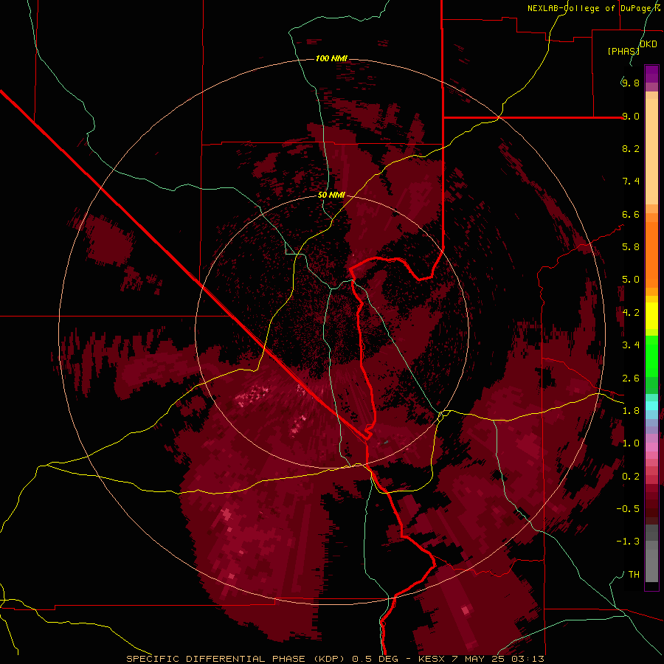Click the 0.2 legend value
The width and height of the screenshot is (664, 664).
631,477
